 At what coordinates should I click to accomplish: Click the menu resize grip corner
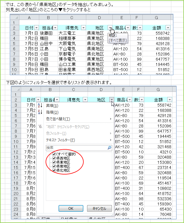(112, 215)
